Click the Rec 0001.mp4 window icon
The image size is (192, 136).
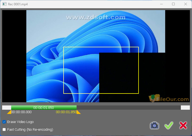click(x=5, y=4)
